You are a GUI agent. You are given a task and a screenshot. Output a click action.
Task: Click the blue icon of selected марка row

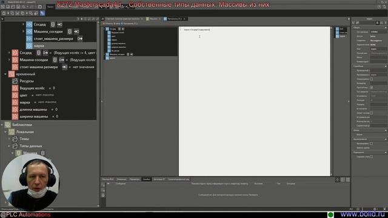[x=29, y=46]
